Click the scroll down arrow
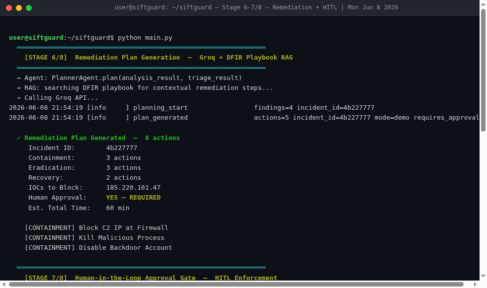487x288 pixels. (x=483, y=276)
